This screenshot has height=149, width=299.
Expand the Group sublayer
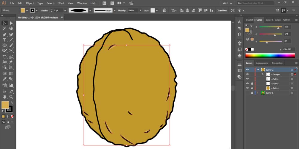tap(263, 74)
